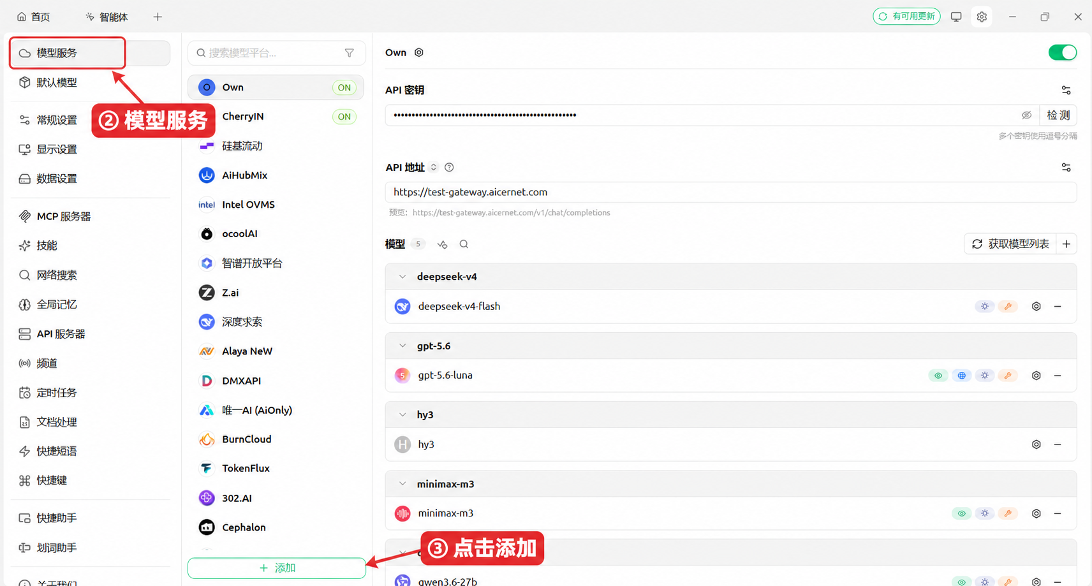Screen dimensions: 1092x586
Task: Open 显示设置 settings section
Action: [x=90, y=149]
